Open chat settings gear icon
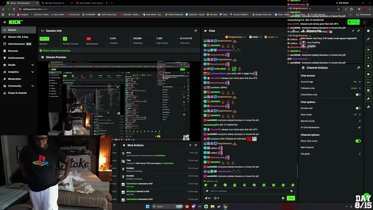 pyautogui.click(x=283, y=198)
